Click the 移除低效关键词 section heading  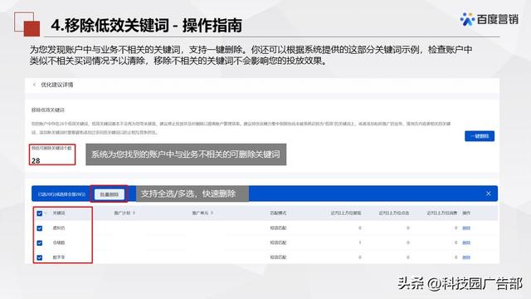(48, 110)
